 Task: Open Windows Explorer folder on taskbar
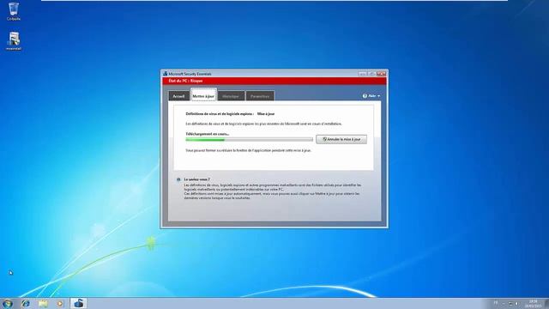pyautogui.click(x=43, y=303)
